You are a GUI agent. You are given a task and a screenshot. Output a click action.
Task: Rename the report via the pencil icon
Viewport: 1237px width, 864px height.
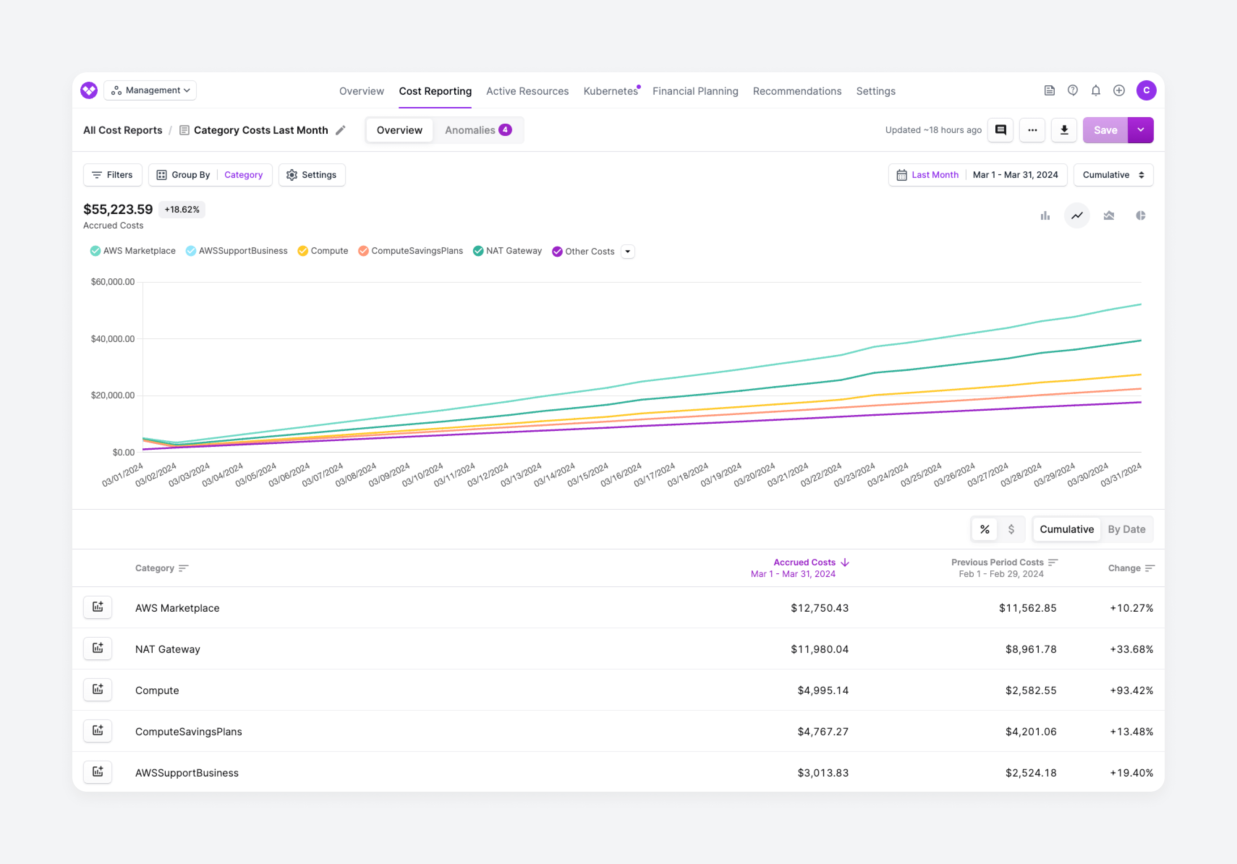pyautogui.click(x=340, y=130)
